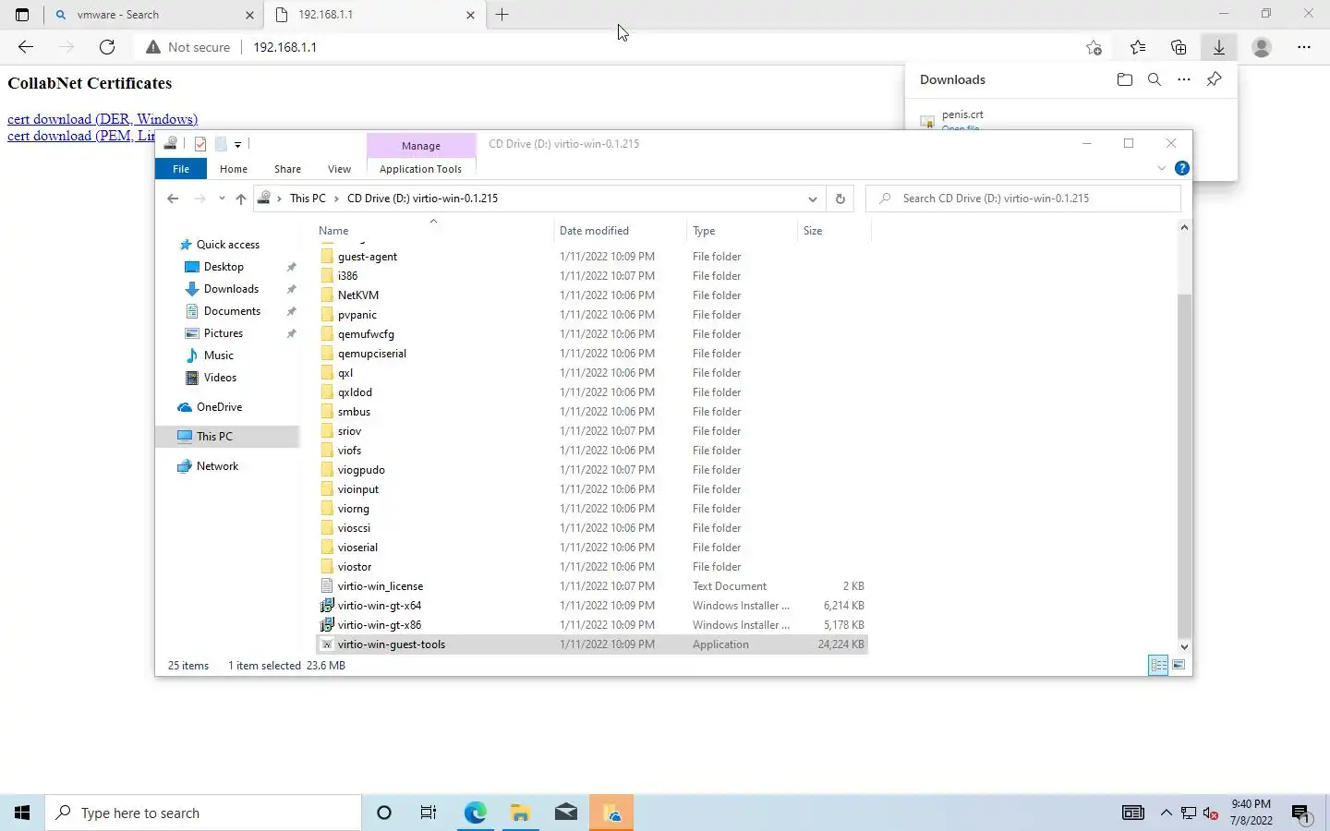Click the Cortana circle icon

pos(384,813)
